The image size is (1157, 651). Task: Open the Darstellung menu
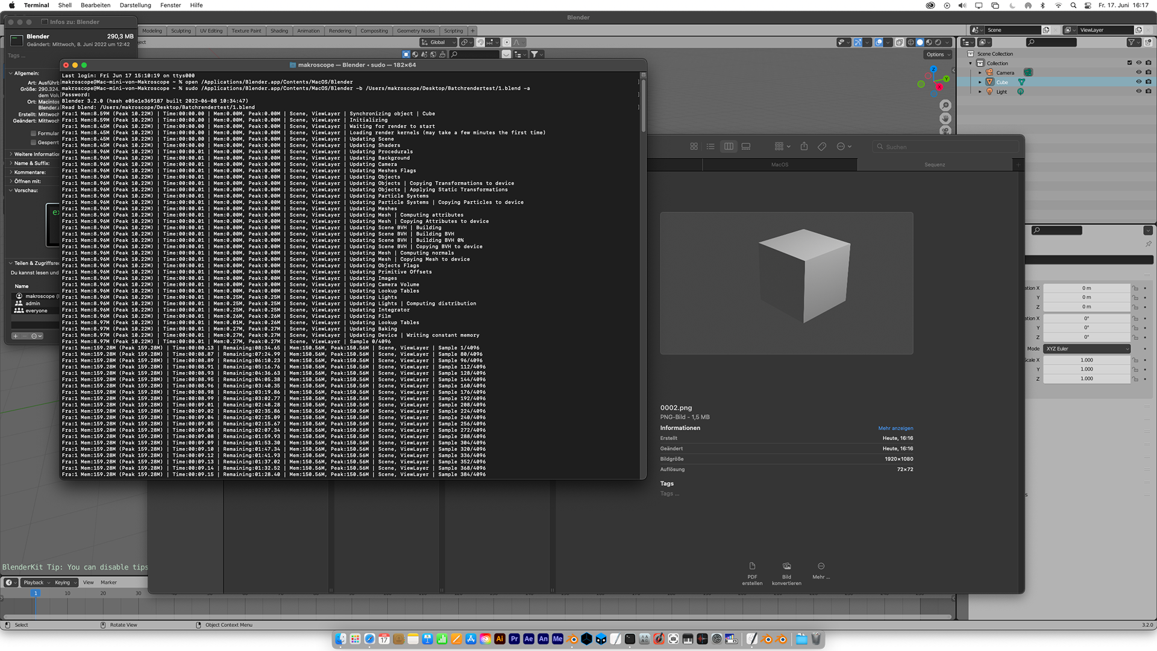pos(135,5)
